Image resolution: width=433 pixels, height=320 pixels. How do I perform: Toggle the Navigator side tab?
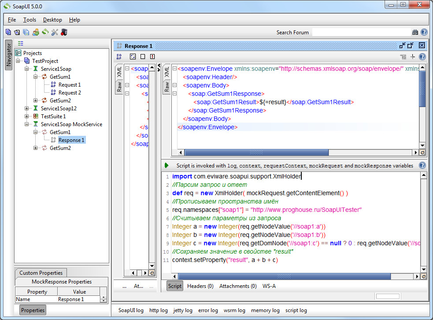[9, 55]
